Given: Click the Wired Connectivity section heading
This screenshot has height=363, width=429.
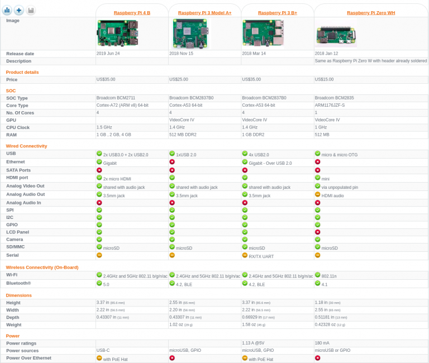Looking at the screenshot, I should pos(26,146).
